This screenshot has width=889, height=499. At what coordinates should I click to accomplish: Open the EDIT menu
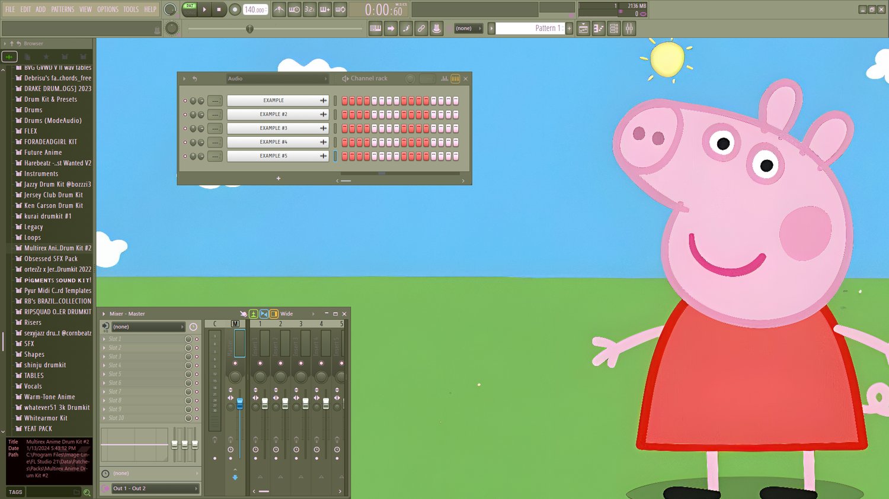25,9
